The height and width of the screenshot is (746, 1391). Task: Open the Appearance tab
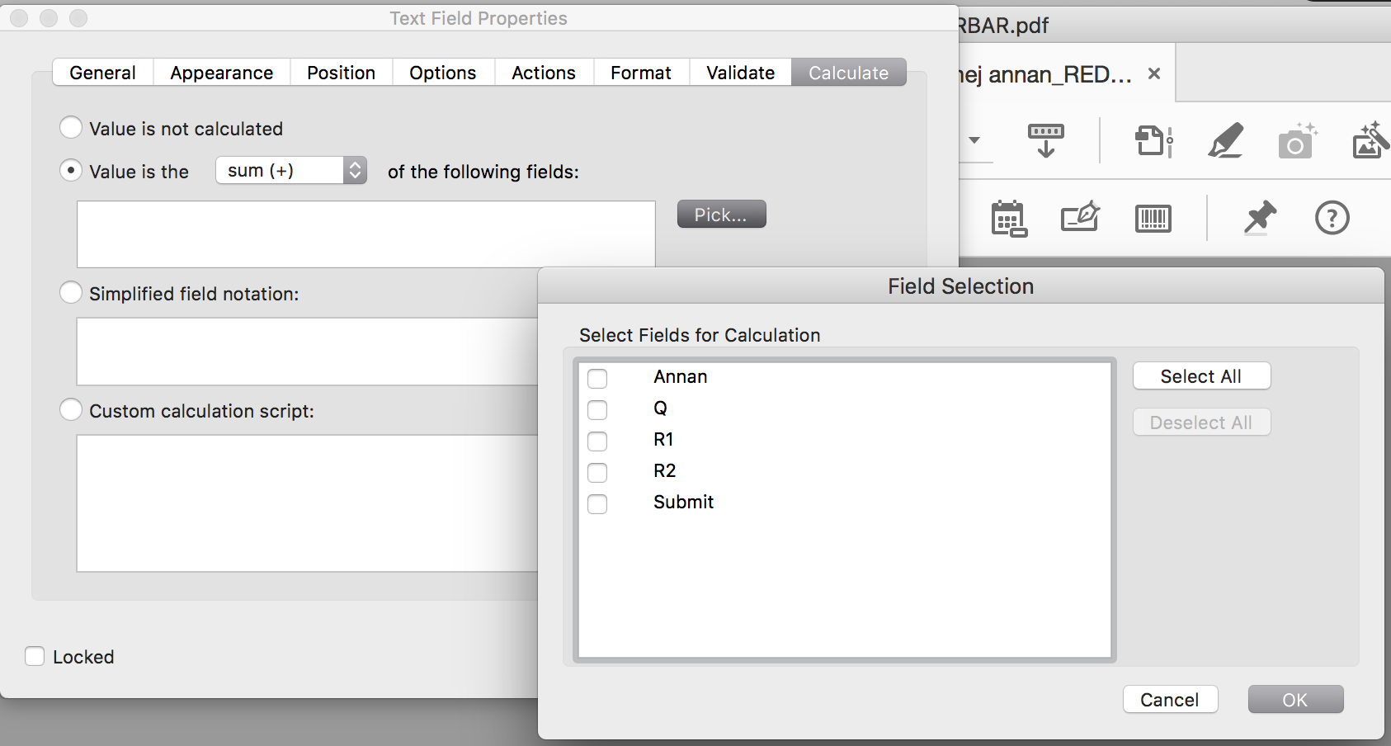[221, 72]
